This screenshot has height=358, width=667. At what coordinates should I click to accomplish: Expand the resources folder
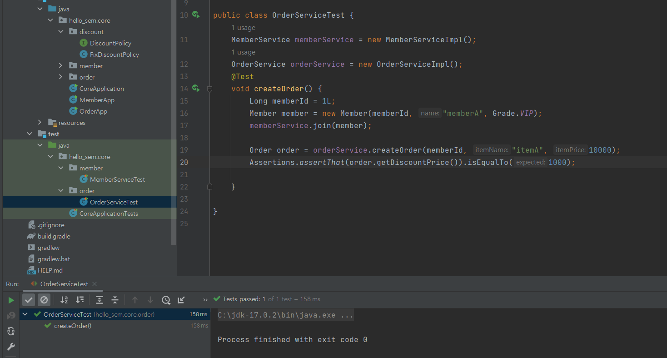(x=40, y=123)
